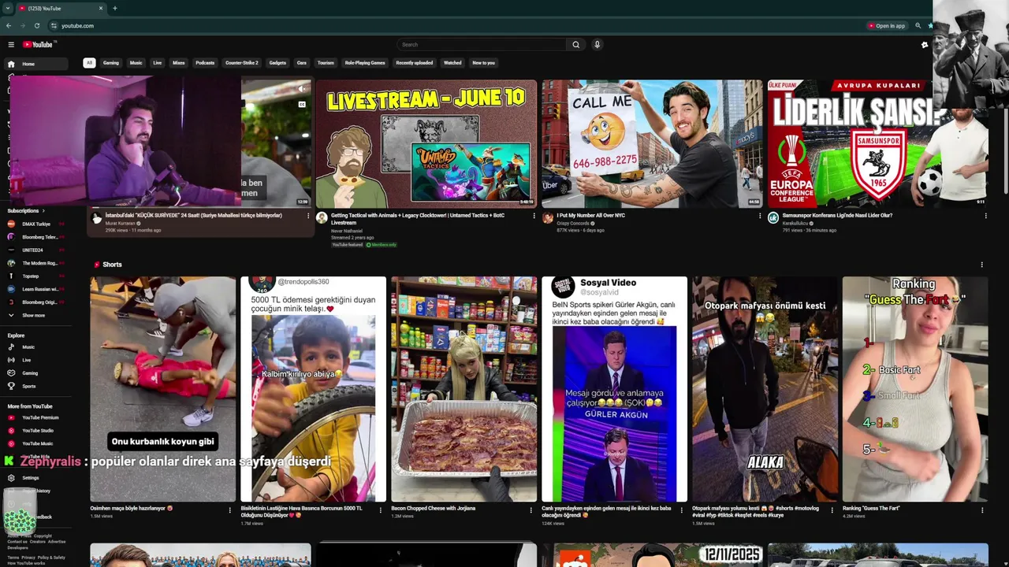Open YouTube Studio link
The width and height of the screenshot is (1009, 567).
[x=37, y=431]
